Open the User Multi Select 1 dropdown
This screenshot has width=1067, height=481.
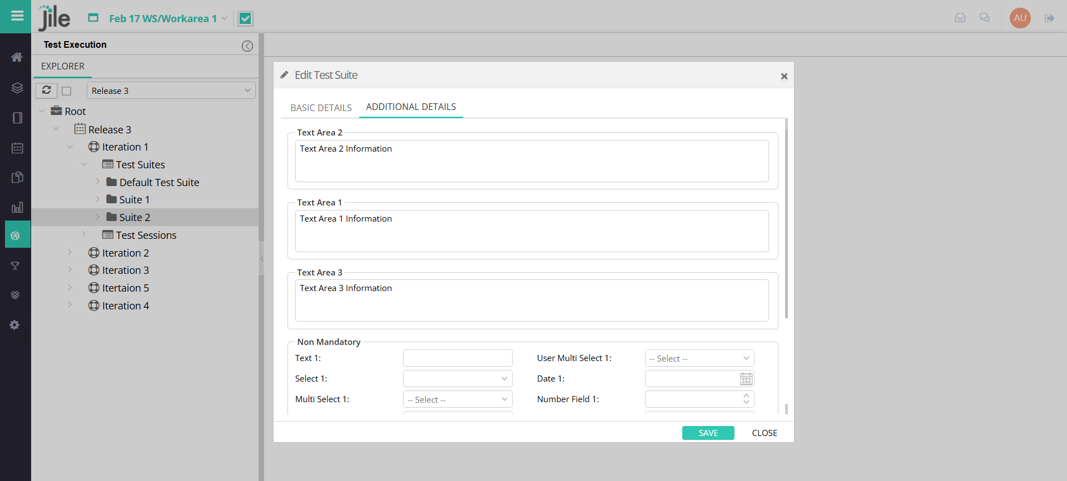tap(699, 358)
